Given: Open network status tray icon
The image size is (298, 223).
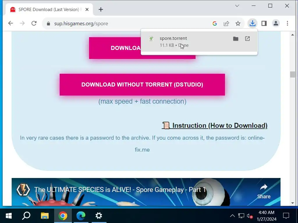Looking at the screenshot, I should click(x=241, y=216).
